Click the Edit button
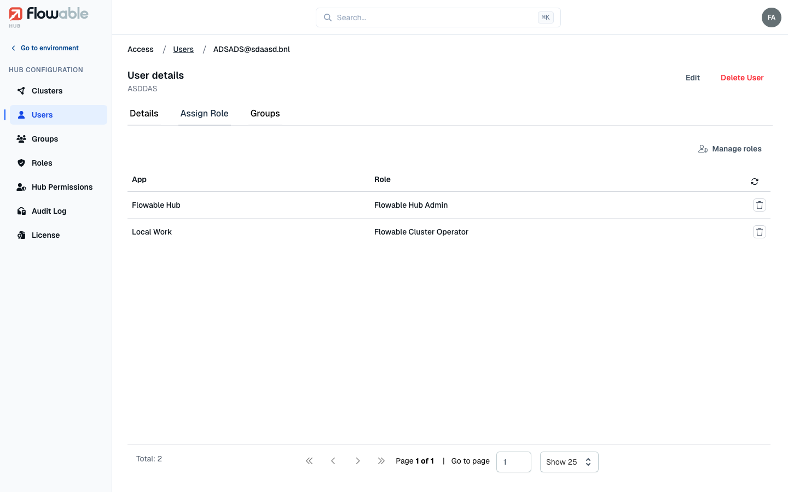The height and width of the screenshot is (492, 788). [693, 78]
